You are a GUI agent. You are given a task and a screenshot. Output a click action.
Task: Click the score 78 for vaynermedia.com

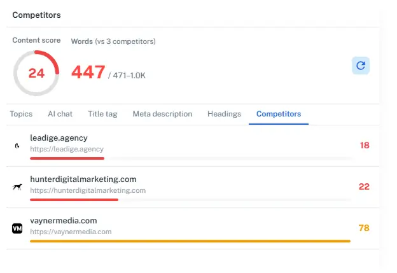point(364,228)
